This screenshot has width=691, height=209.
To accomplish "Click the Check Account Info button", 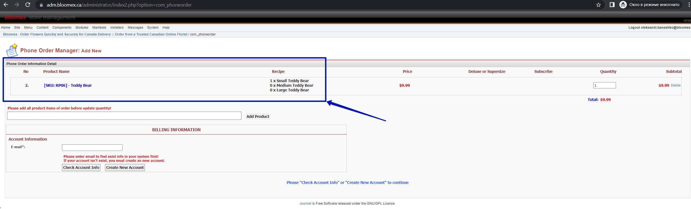I will [81, 168].
